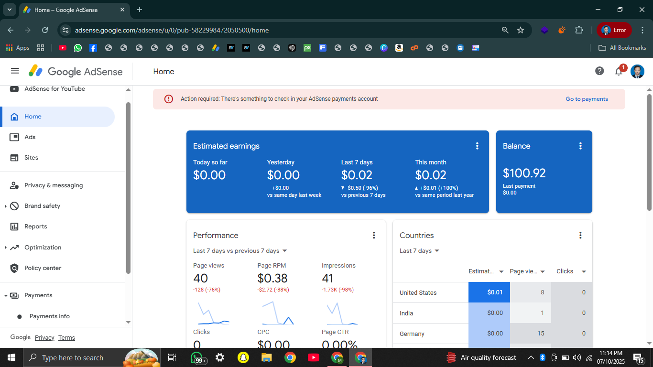Select Reports in the sidebar

click(36, 227)
